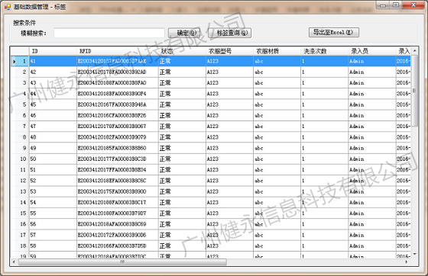The height and width of the screenshot is (276, 428).
Task: Click 正常 status cell in row 2
Action: (x=182, y=72)
